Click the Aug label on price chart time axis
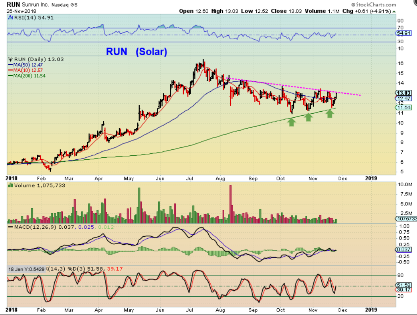 point(220,178)
